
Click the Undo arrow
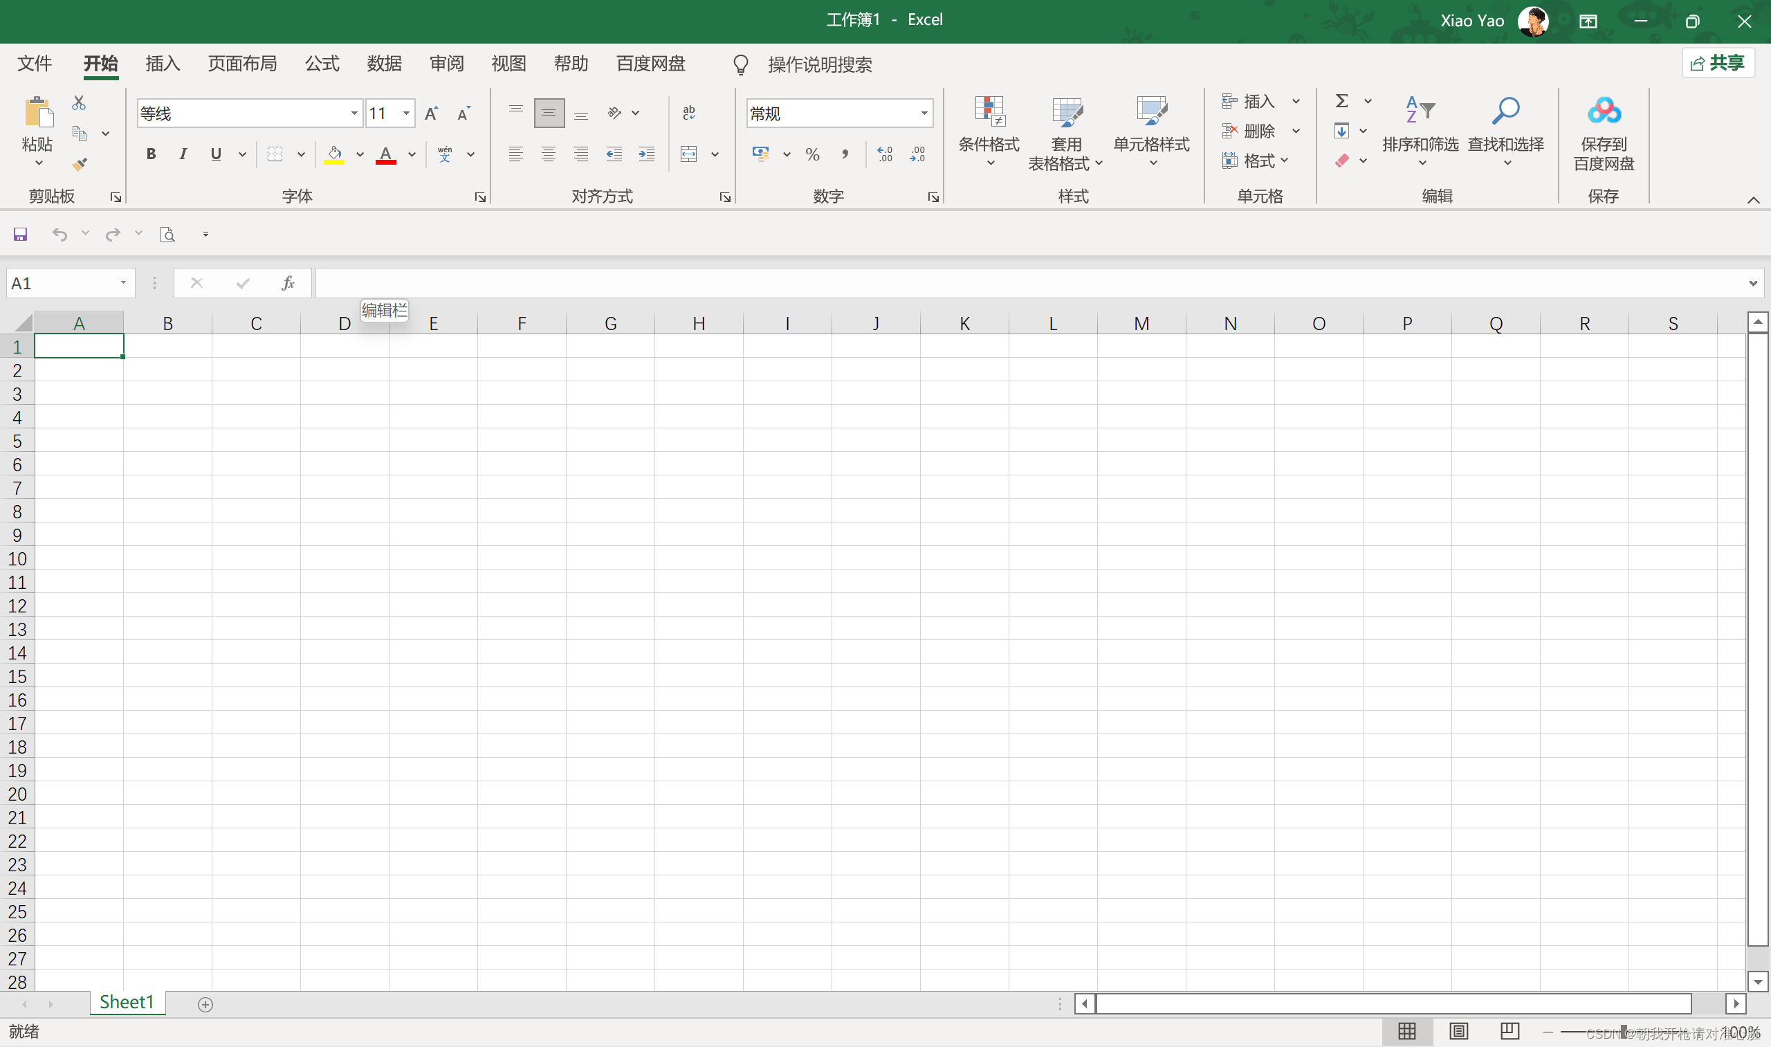tap(60, 234)
